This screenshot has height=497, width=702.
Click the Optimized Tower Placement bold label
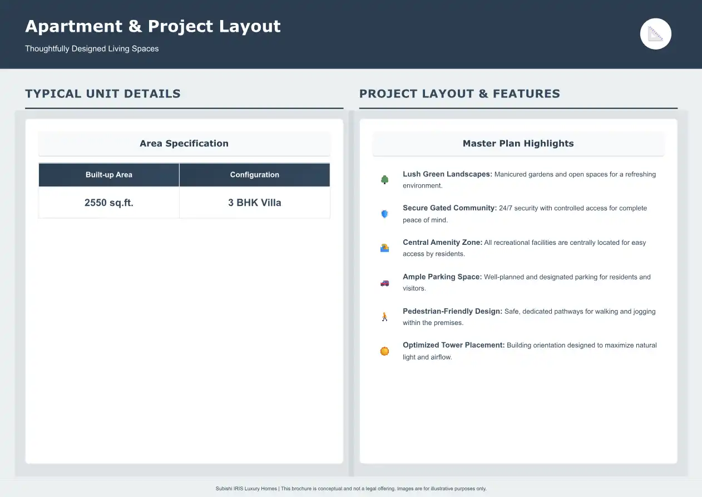[453, 345]
